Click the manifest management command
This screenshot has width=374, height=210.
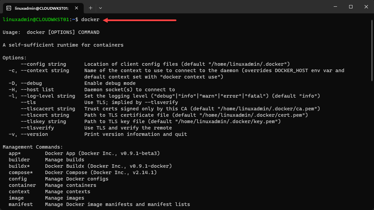click(x=20, y=204)
